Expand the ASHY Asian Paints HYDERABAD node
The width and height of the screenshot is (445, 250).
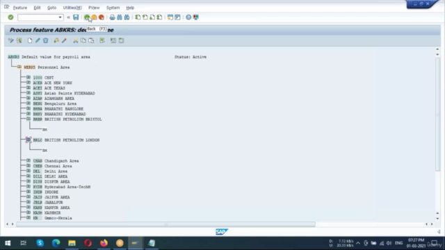tap(29, 93)
